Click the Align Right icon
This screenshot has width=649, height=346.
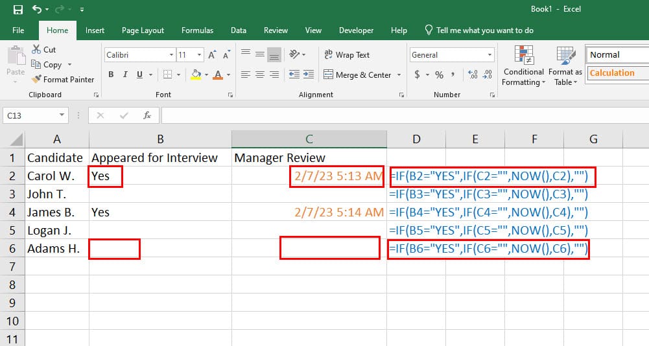click(x=274, y=75)
